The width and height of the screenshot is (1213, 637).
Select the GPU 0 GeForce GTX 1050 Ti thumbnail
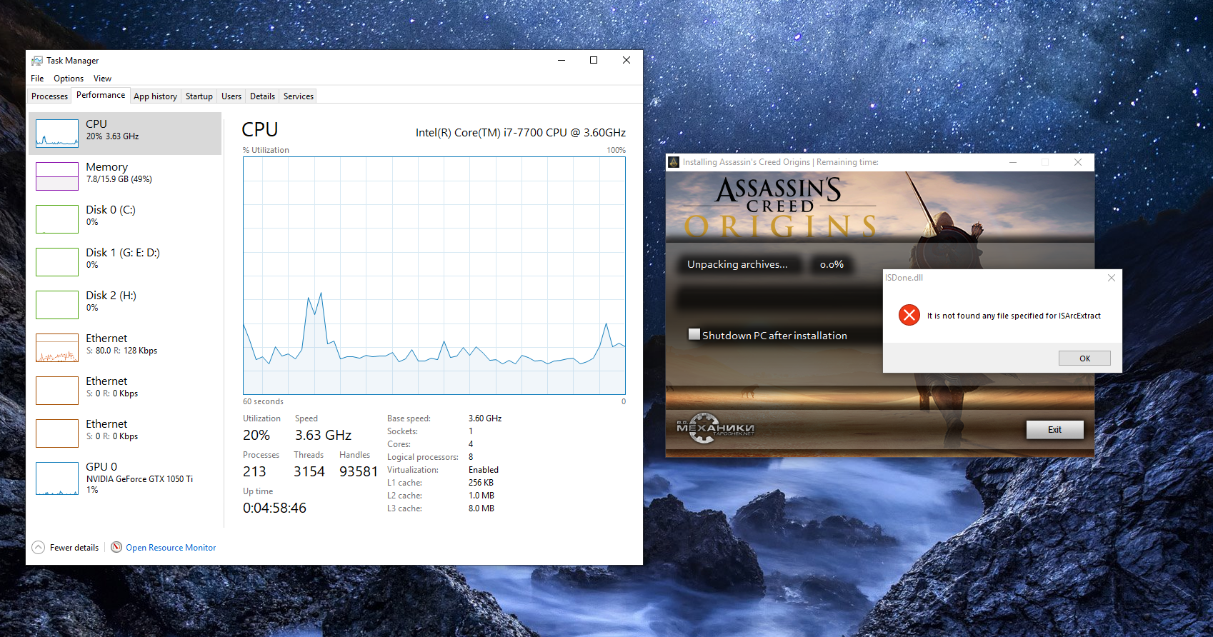click(57, 478)
